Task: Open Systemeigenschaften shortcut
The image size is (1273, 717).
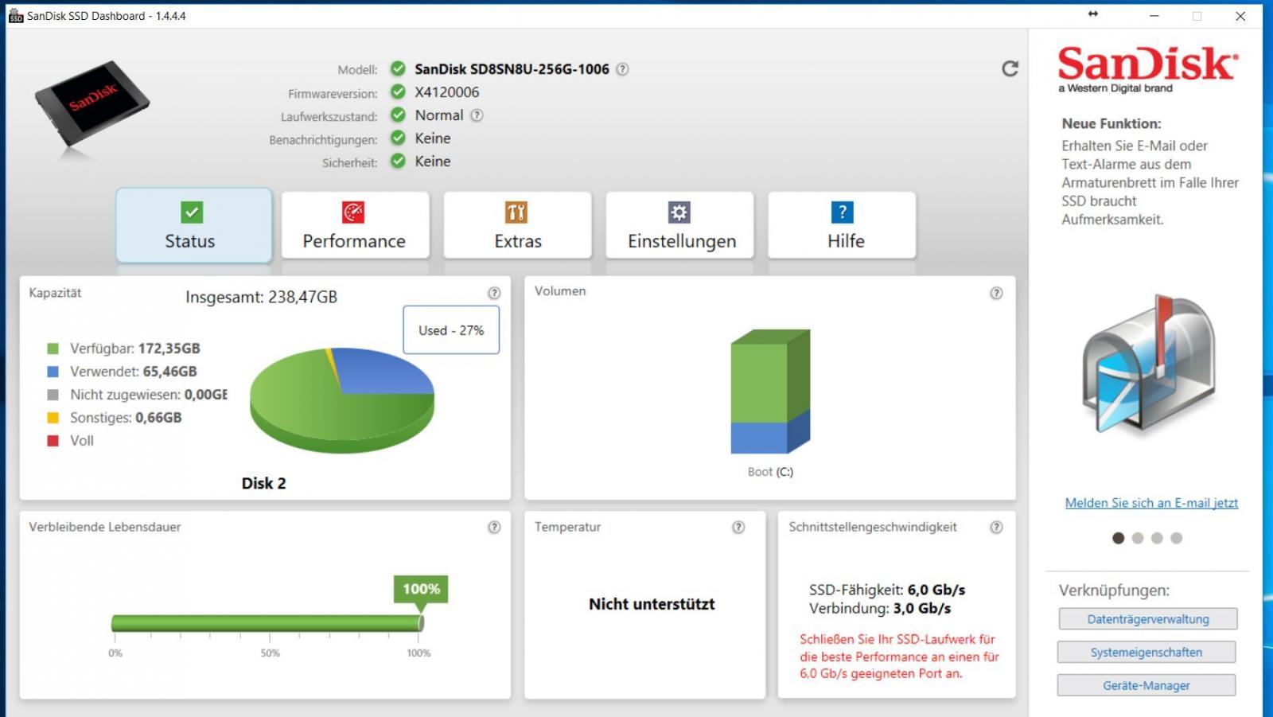Action: [1146, 653]
